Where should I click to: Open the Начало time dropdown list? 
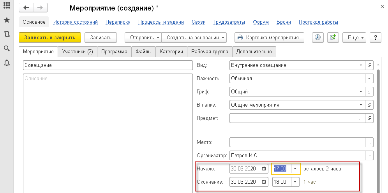click(x=295, y=169)
